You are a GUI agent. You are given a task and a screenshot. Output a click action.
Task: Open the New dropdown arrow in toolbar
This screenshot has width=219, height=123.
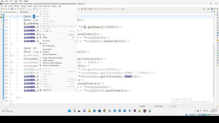click(x=4, y=9)
